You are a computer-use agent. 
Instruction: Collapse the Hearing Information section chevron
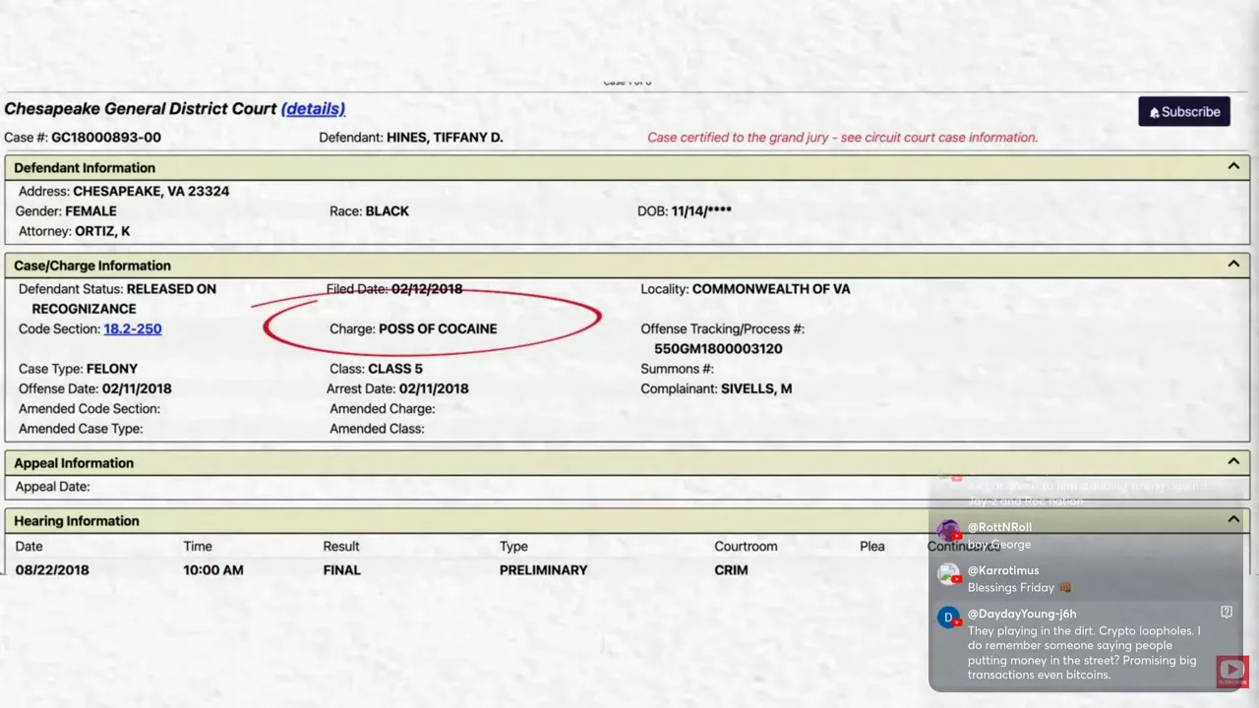point(1233,519)
